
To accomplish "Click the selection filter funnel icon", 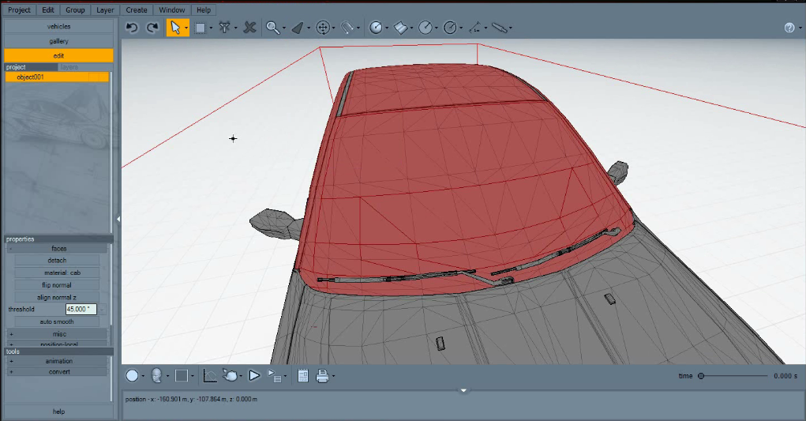I will click(225, 28).
